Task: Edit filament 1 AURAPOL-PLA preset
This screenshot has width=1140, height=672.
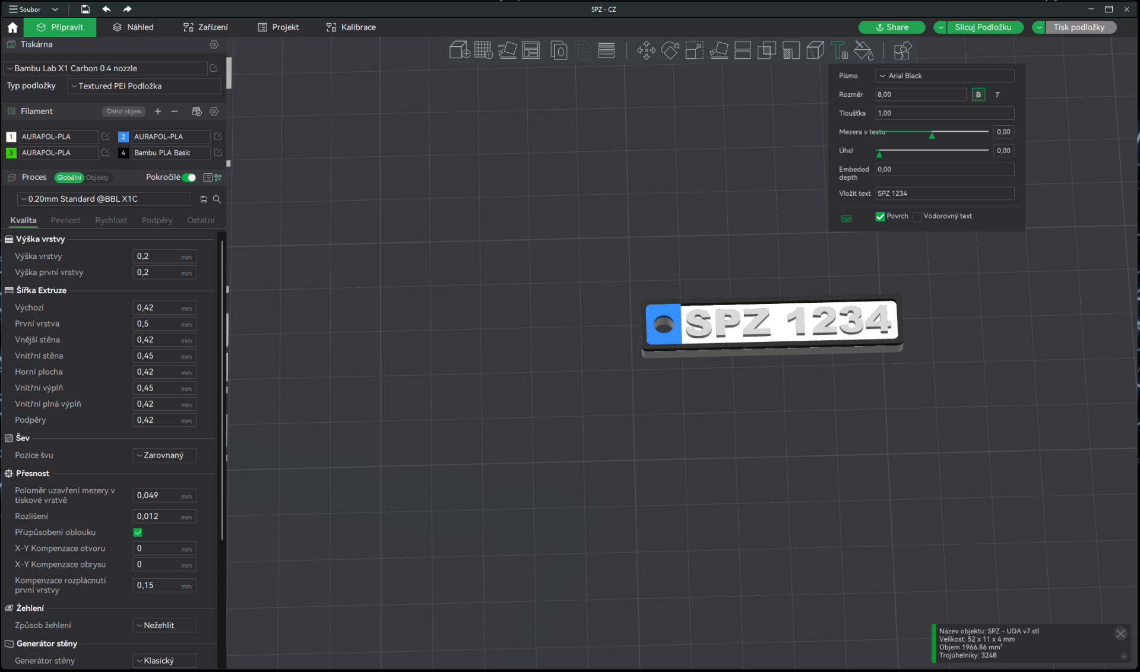Action: click(x=106, y=137)
